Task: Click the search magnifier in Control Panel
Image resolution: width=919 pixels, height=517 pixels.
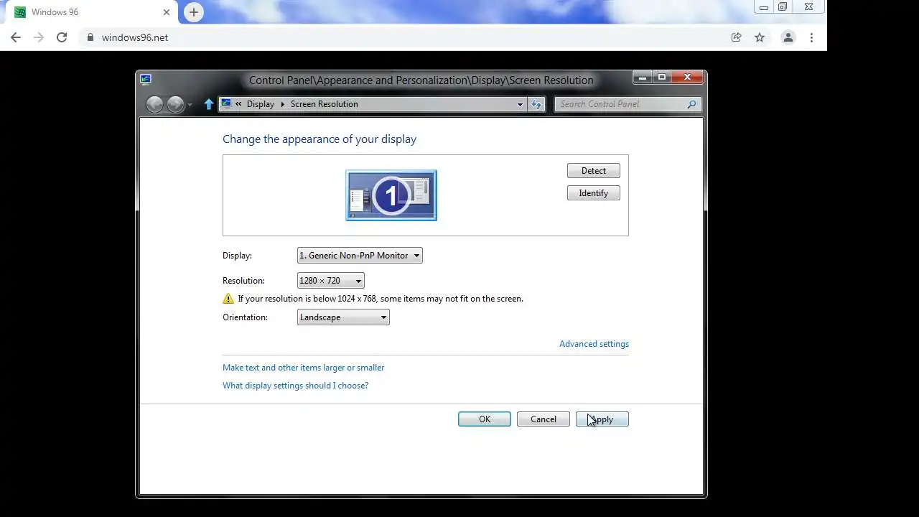Action: pyautogui.click(x=691, y=104)
